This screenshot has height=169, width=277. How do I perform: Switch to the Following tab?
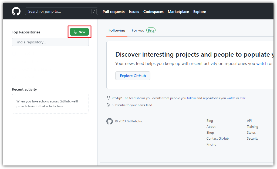[117, 30]
